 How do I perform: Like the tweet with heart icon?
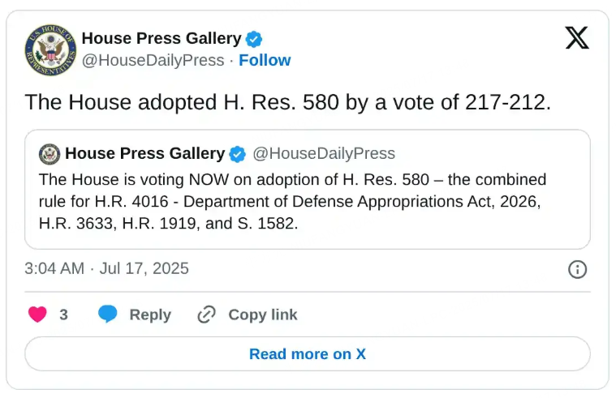click(37, 315)
